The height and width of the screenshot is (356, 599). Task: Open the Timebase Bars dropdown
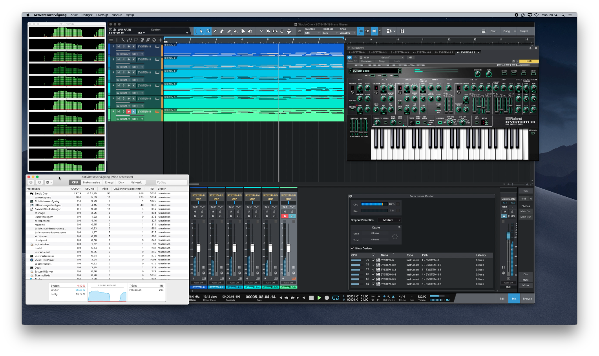pyautogui.click(x=330, y=33)
